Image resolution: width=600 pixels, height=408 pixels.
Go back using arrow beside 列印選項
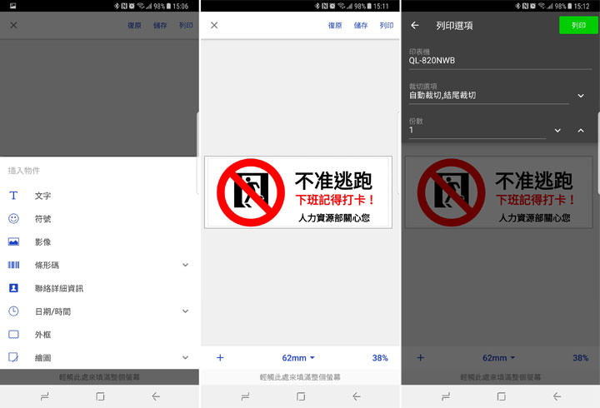tap(415, 26)
